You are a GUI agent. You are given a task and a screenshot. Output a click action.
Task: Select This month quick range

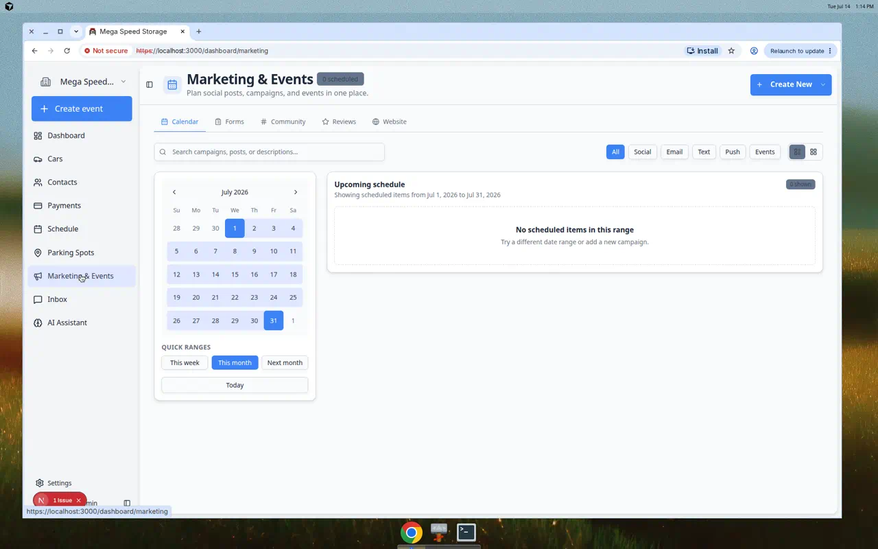pyautogui.click(x=235, y=362)
